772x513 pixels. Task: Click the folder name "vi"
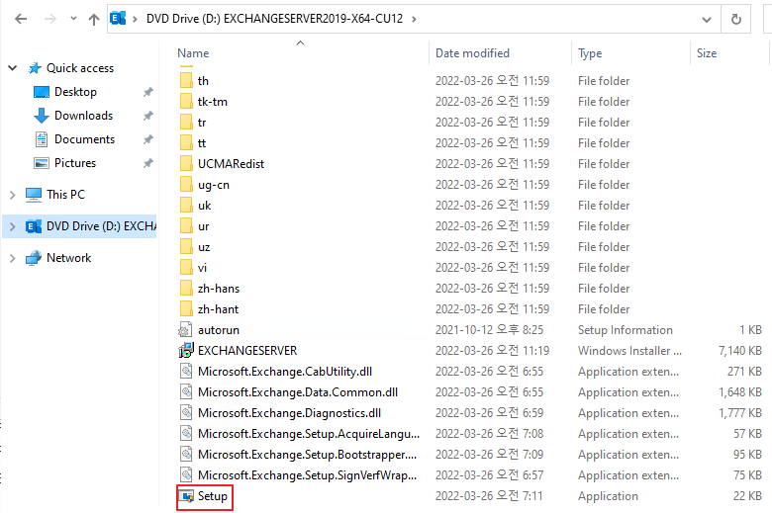pos(202,268)
